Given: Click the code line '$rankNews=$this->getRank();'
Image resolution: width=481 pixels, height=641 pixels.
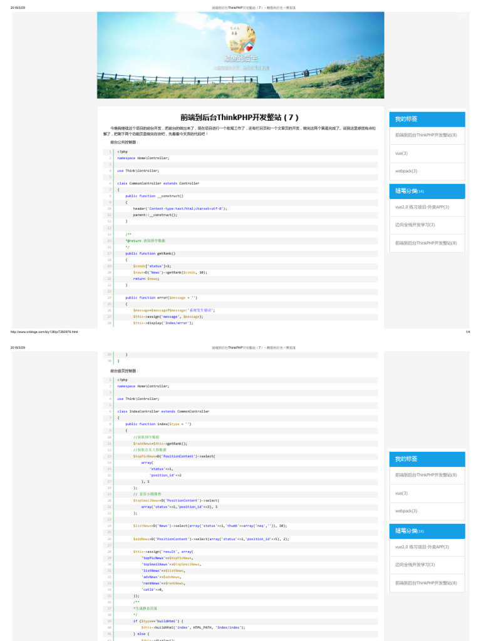Looking at the screenshot, I should (x=160, y=444).
